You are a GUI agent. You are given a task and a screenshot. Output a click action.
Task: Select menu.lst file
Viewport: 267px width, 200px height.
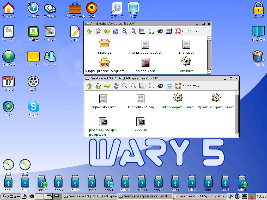[x=186, y=47]
